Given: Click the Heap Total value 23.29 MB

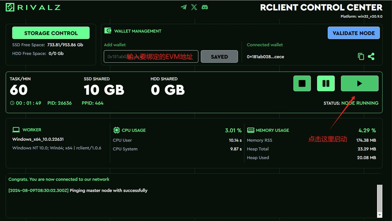Looking at the screenshot, I should (367, 149).
